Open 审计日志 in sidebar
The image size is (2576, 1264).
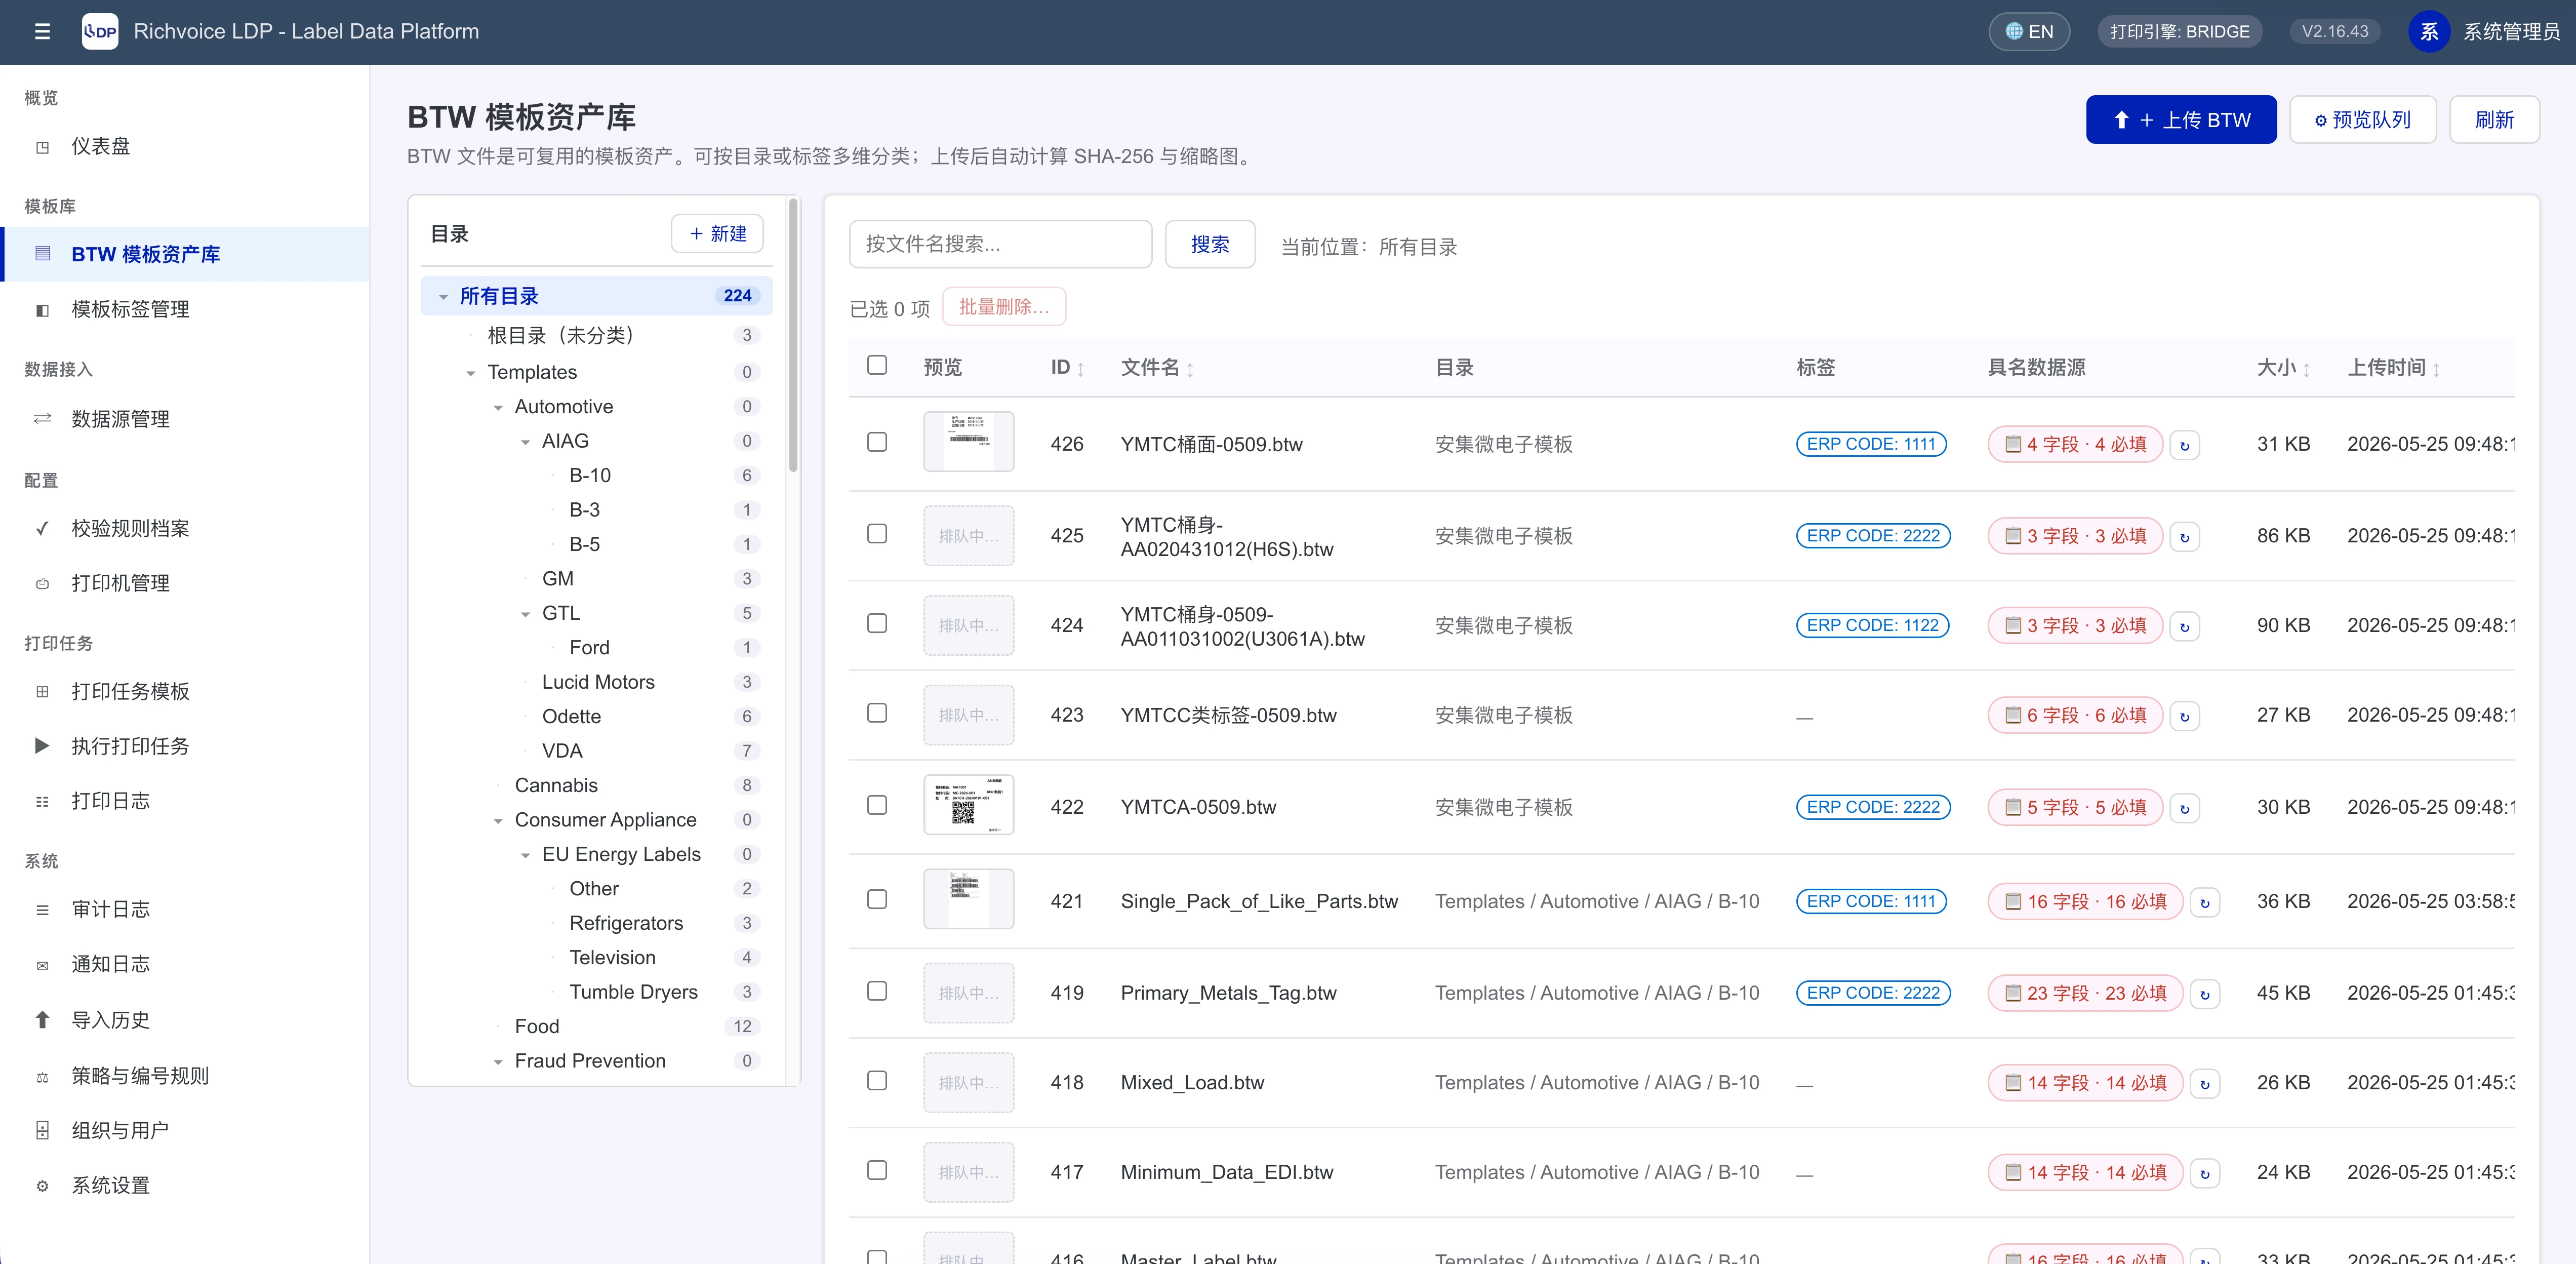click(186, 910)
